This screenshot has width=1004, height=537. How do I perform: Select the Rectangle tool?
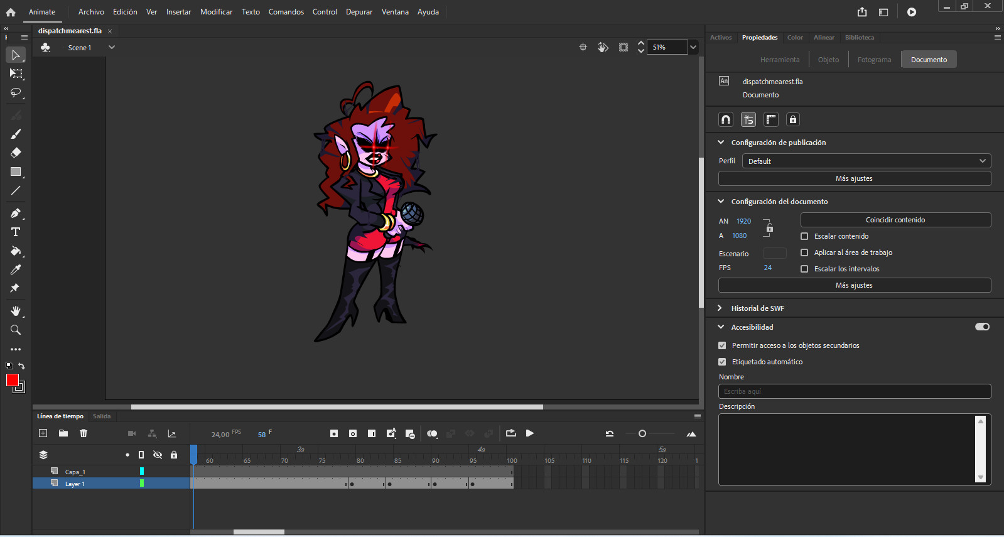pos(16,171)
